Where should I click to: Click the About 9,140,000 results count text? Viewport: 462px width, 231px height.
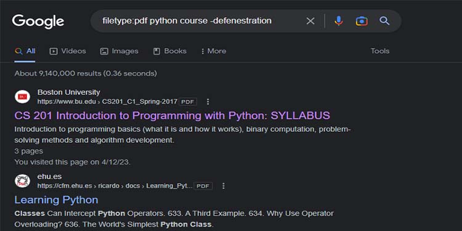click(86, 73)
